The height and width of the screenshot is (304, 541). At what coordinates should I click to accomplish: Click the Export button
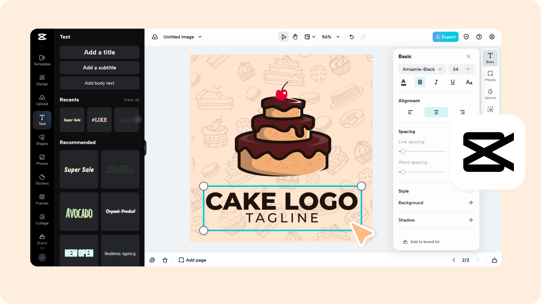click(446, 36)
